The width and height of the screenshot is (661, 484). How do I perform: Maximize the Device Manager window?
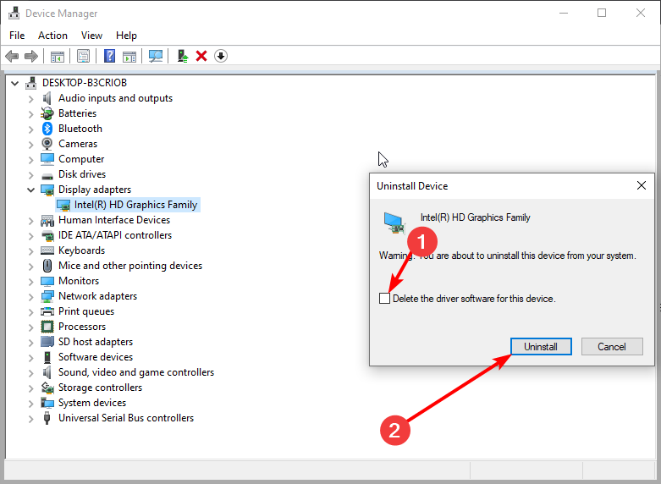pos(602,13)
